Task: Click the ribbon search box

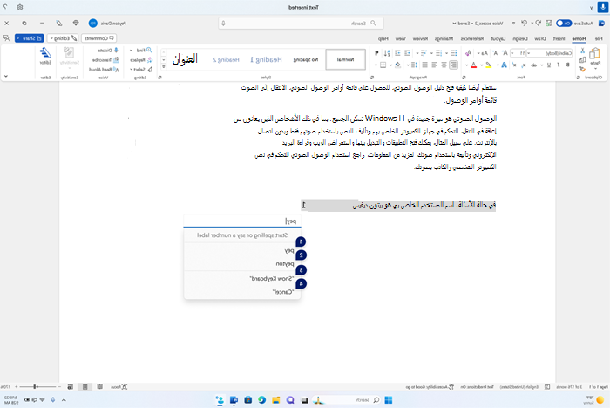Action: (301, 23)
